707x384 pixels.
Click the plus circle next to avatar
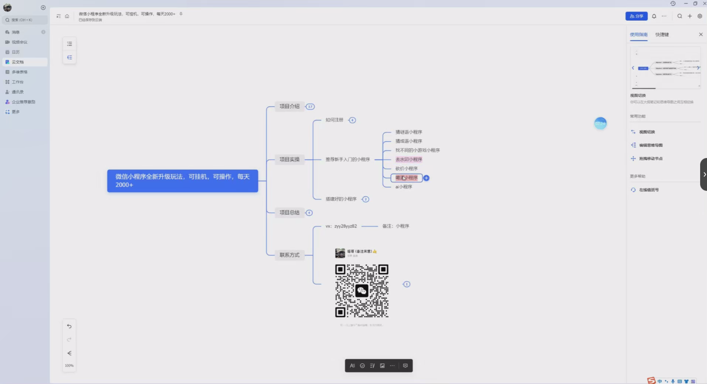(x=43, y=8)
